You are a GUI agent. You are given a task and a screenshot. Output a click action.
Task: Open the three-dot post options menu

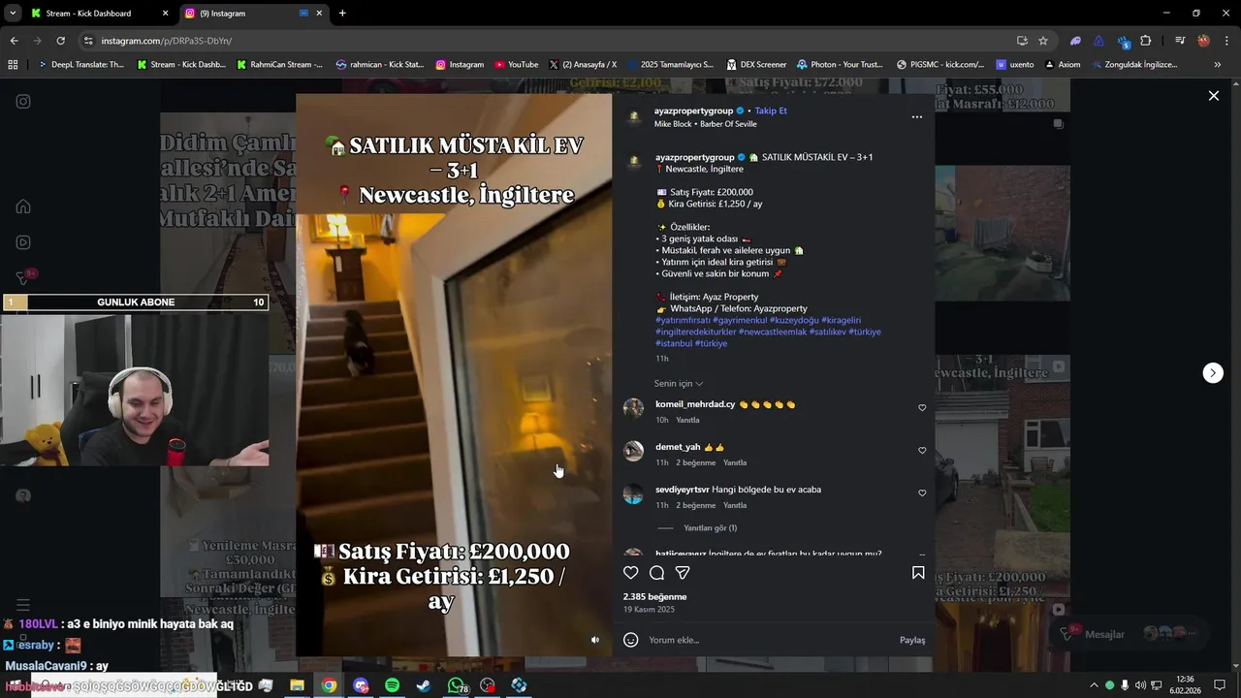click(917, 117)
